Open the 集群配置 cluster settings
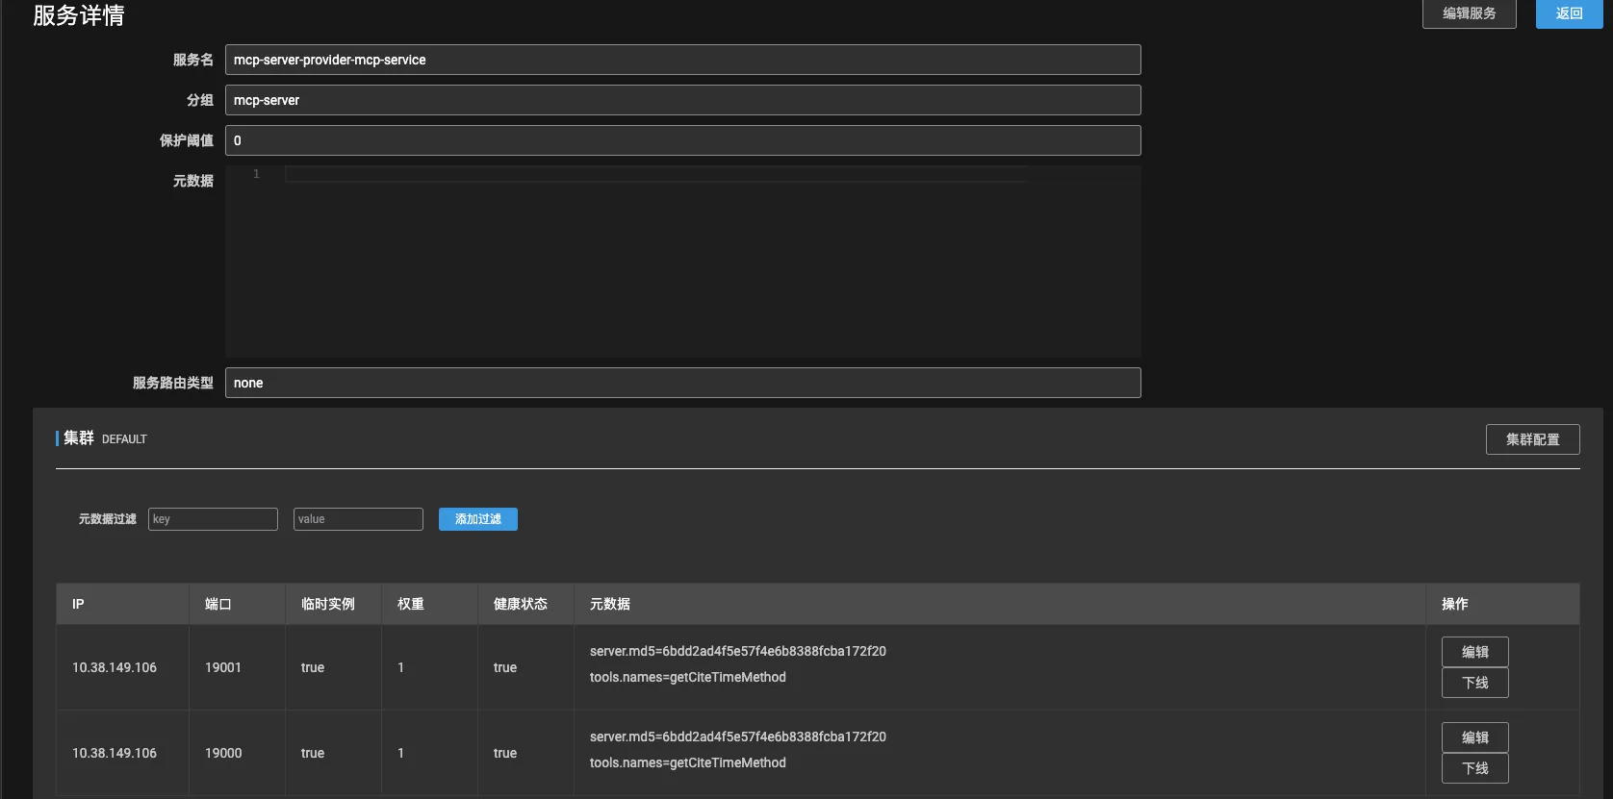The width and height of the screenshot is (1613, 799). pos(1532,439)
